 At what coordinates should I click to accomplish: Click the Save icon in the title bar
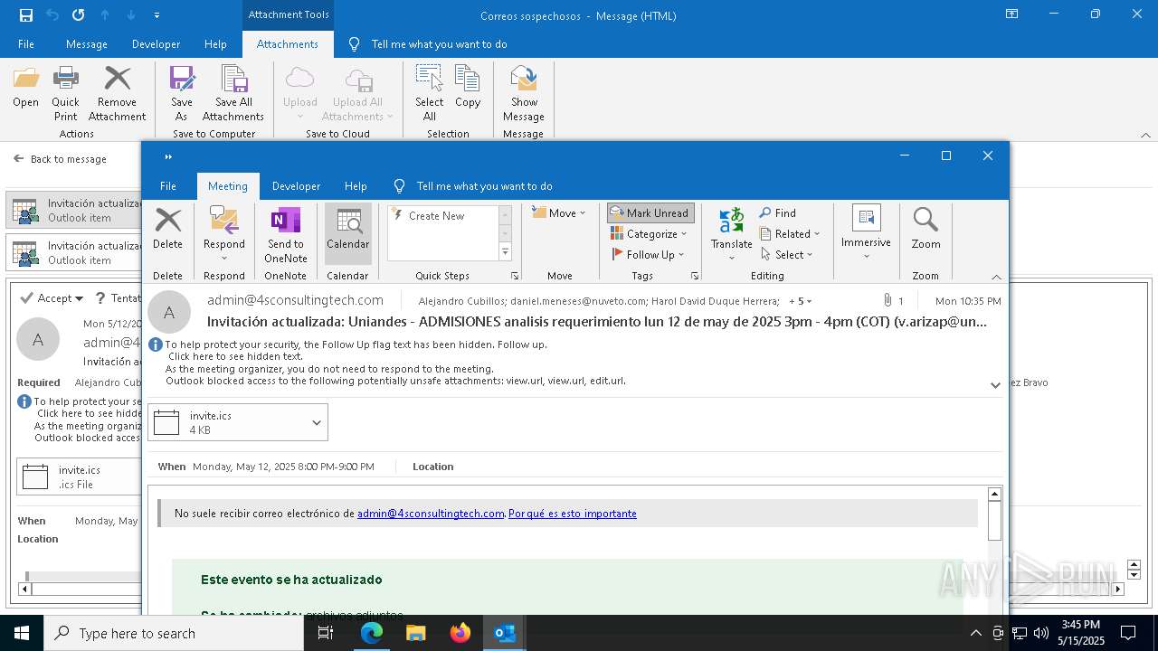point(26,15)
